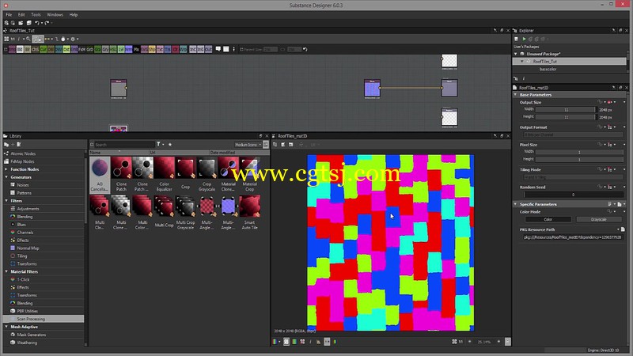Add a Blend node from the toolbar
Screen dimensions: 633x356
click(20, 49)
